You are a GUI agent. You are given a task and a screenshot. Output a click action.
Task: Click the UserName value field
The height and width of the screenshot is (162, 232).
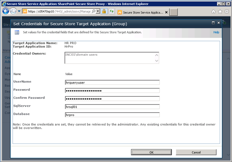point(112,82)
